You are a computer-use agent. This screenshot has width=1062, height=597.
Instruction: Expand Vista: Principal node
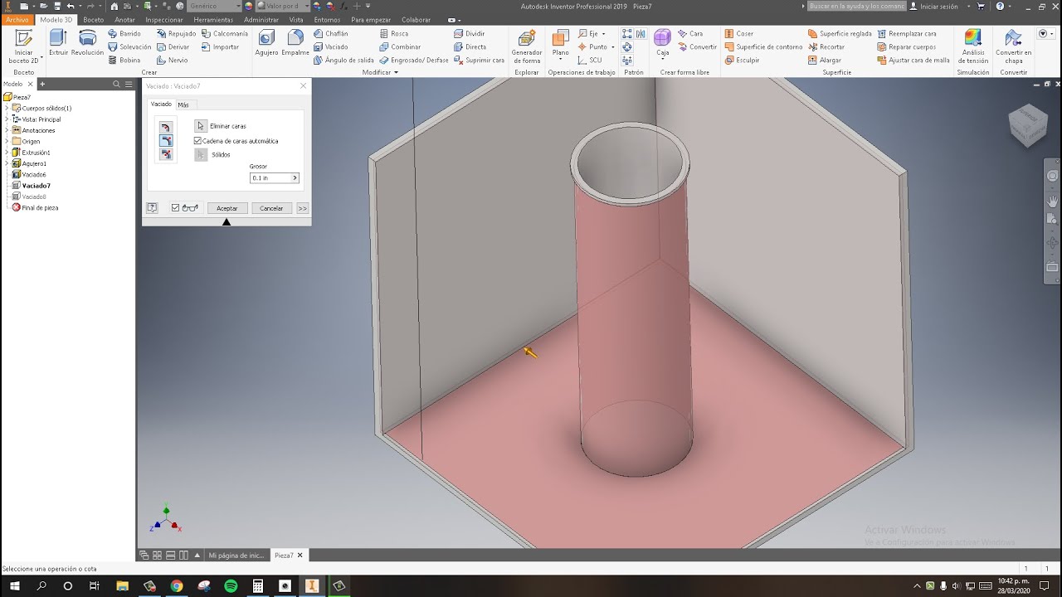click(7, 119)
